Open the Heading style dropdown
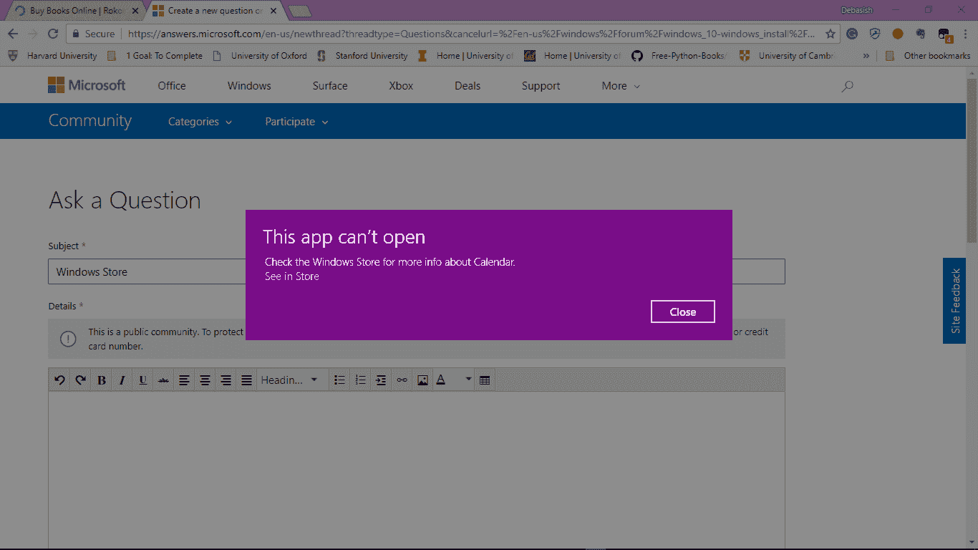The height and width of the screenshot is (550, 978). pos(289,380)
